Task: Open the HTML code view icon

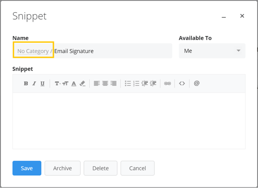Action: (x=182, y=84)
